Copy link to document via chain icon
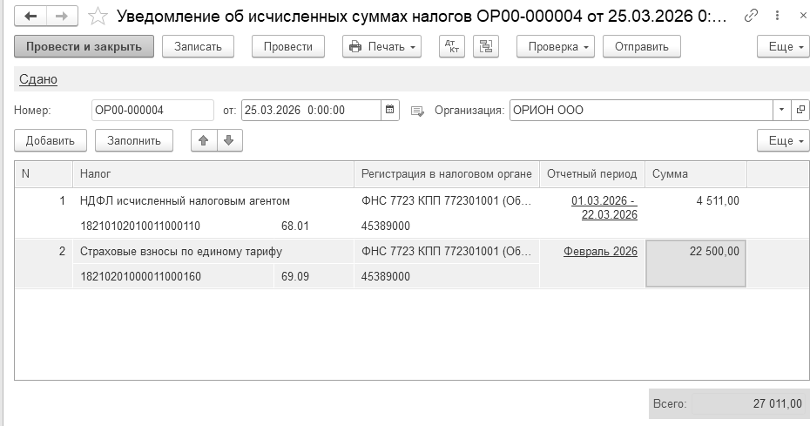Viewport: 810px width, 426px height. click(751, 16)
